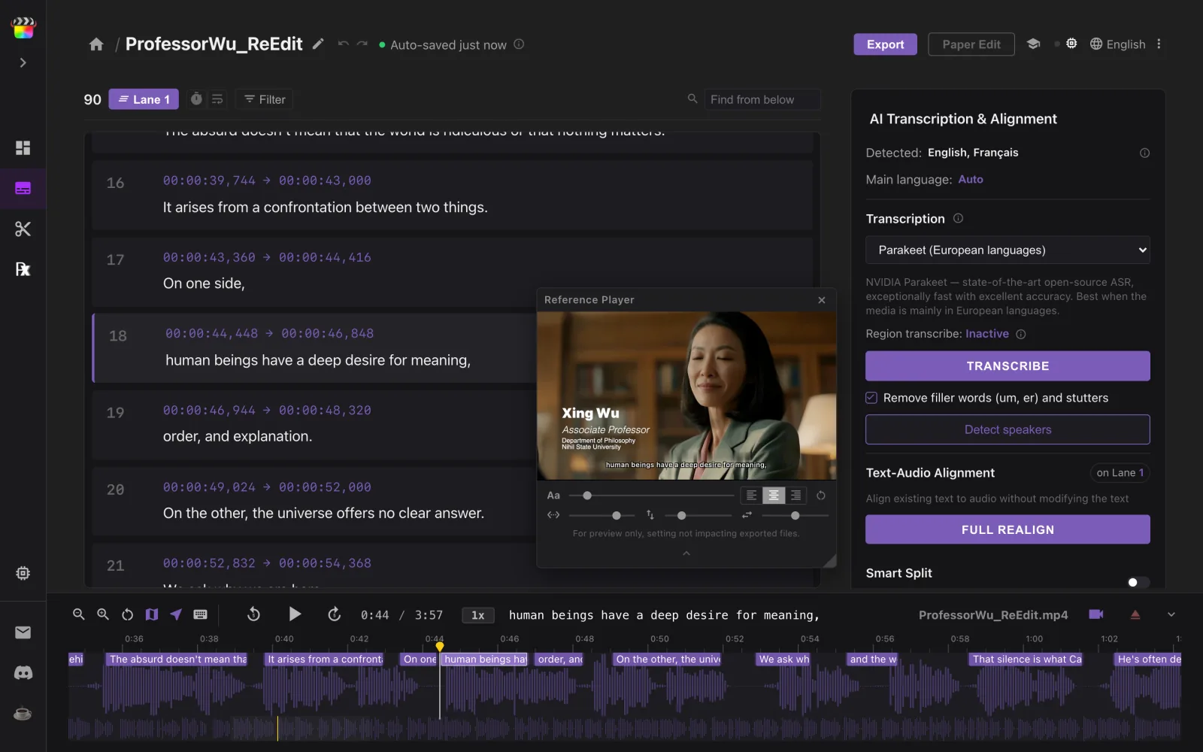The height and width of the screenshot is (752, 1203).
Task: Play the video
Action: click(x=295, y=614)
